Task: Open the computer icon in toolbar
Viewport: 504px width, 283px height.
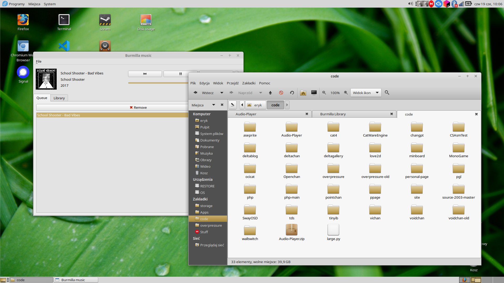Action: click(x=314, y=93)
